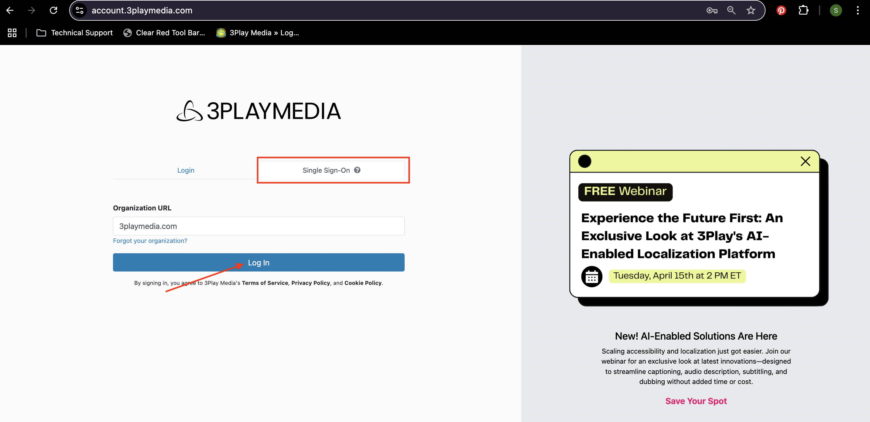Open the site information icon in address bar
The width and height of the screenshot is (870, 422).
click(80, 10)
